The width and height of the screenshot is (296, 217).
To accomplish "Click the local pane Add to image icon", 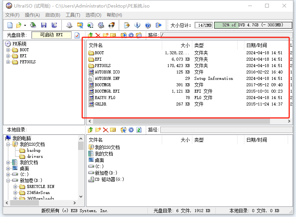I will point(124,130).
